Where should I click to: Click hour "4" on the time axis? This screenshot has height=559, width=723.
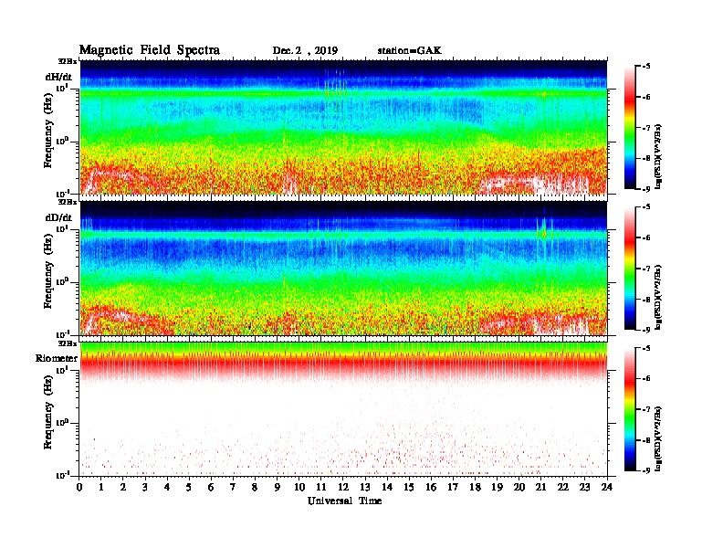tap(167, 488)
